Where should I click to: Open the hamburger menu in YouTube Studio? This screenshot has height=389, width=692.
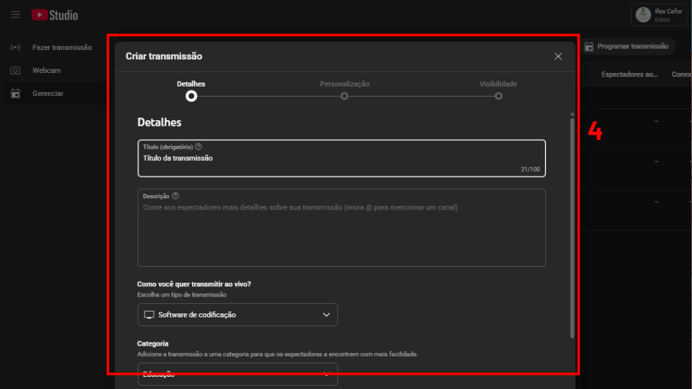click(x=15, y=15)
